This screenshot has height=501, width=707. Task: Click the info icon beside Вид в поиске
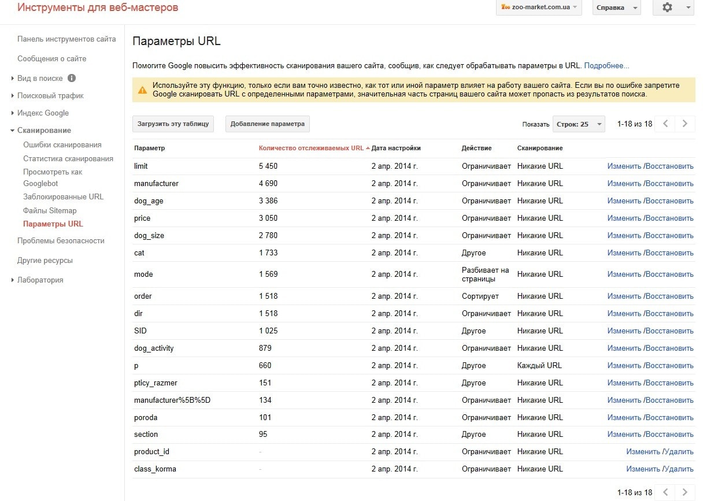[x=72, y=78]
